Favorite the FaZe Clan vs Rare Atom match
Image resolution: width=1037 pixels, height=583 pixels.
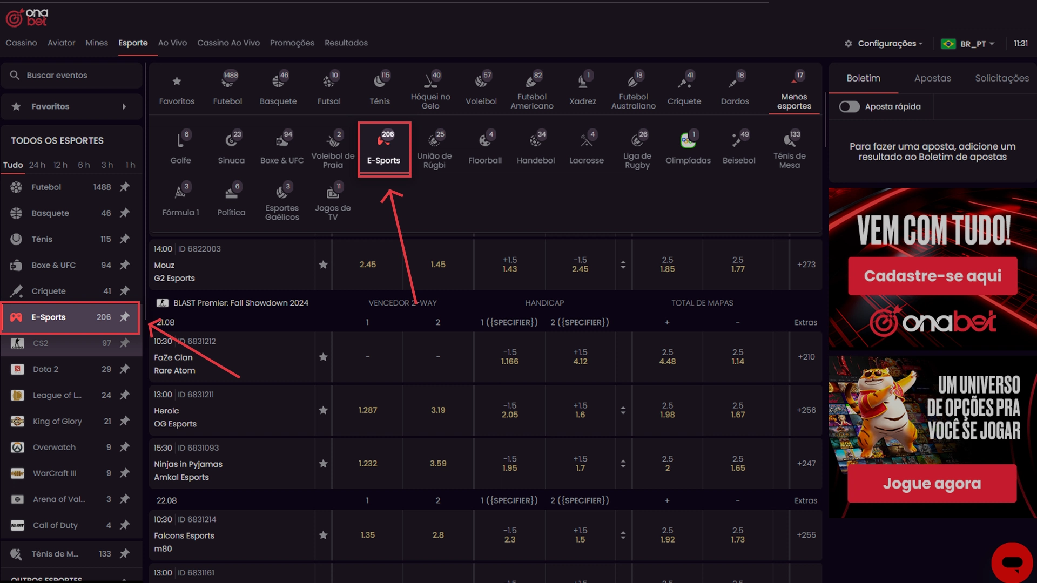(x=323, y=357)
